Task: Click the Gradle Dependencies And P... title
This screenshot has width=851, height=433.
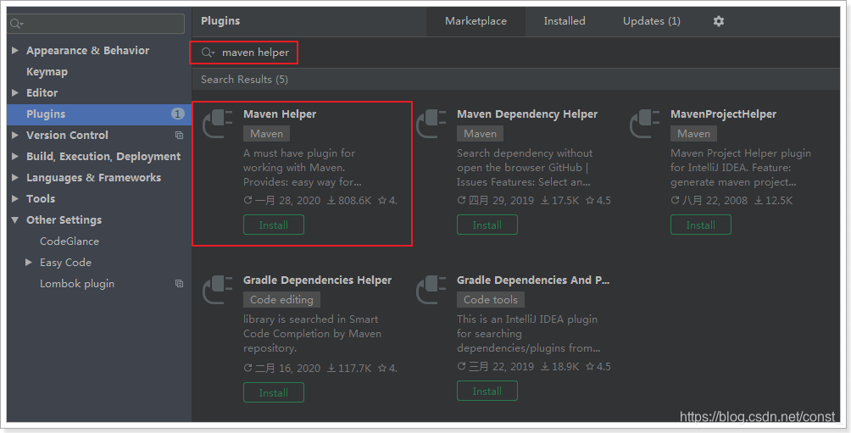Action: [x=533, y=280]
